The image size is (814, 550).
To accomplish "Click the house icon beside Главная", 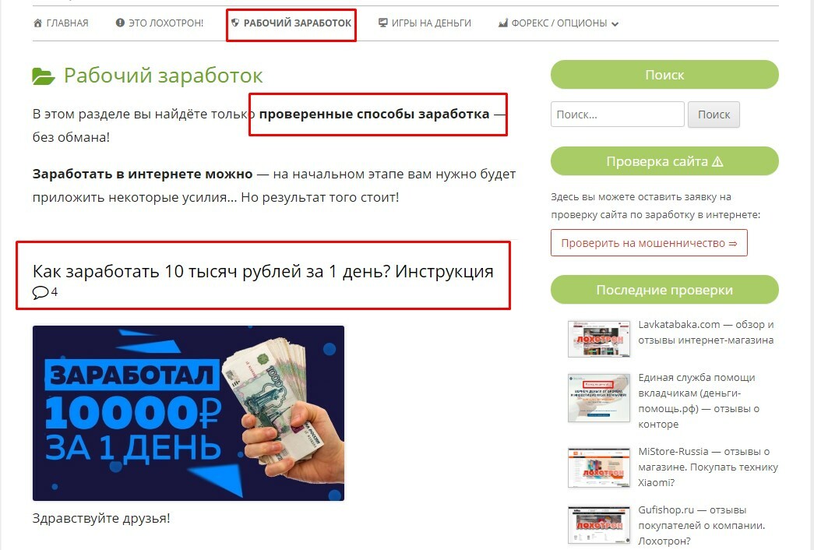I will pos(37,23).
